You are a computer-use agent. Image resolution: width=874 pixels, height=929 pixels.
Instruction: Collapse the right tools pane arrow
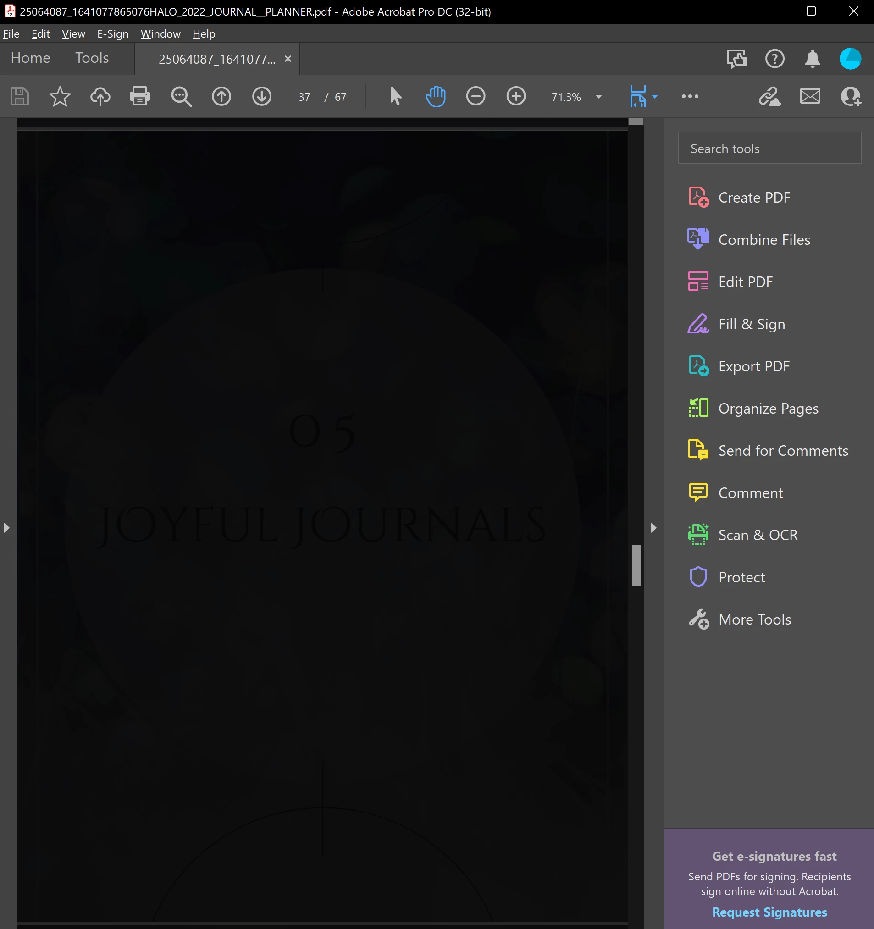[x=653, y=528]
